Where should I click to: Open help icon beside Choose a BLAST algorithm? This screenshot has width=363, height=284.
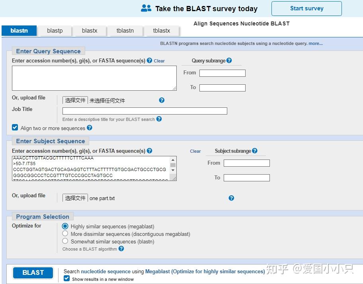click(x=121, y=249)
